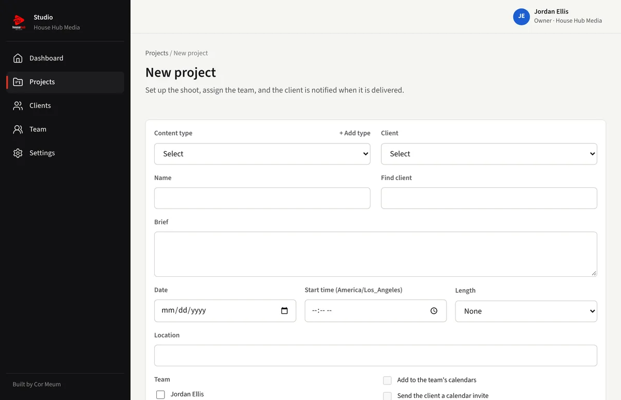Click the Team person icon

point(18,129)
